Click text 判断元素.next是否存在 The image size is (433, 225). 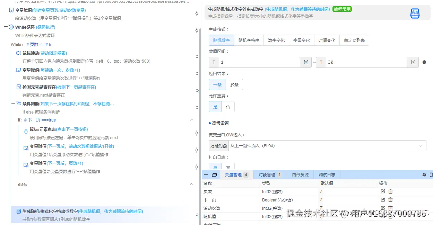coord(44,95)
